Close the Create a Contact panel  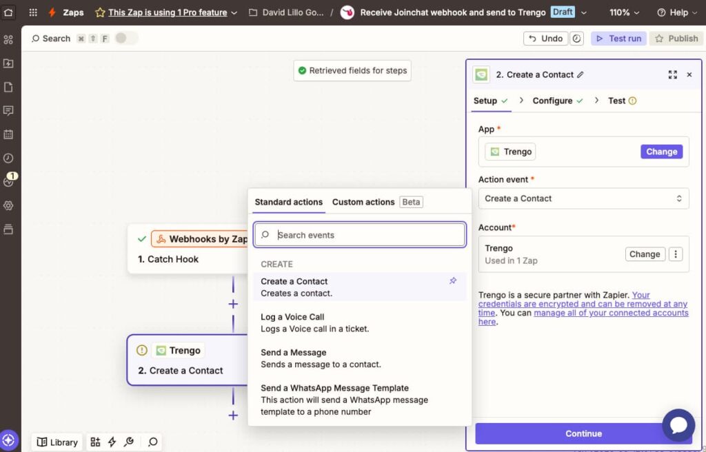pyautogui.click(x=689, y=74)
